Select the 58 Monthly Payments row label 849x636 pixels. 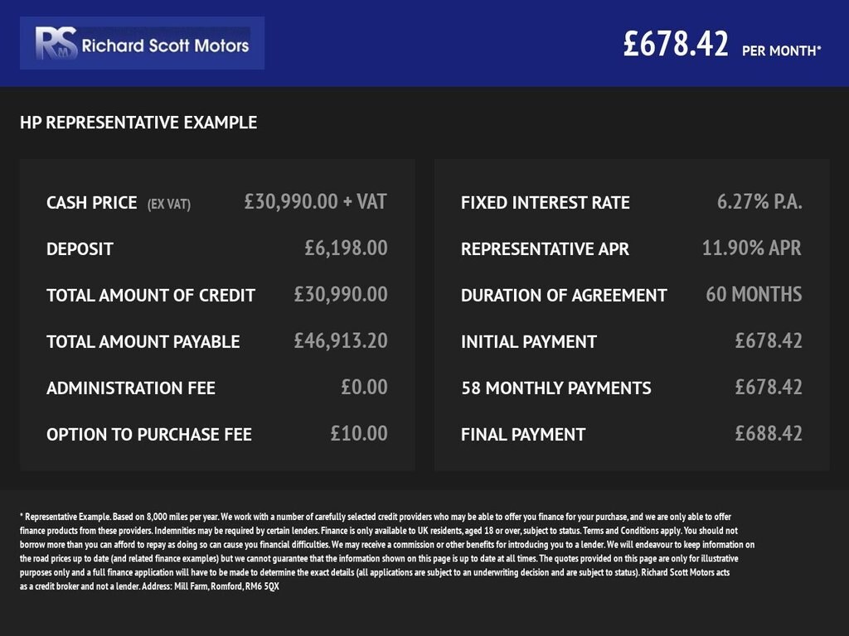pos(556,388)
